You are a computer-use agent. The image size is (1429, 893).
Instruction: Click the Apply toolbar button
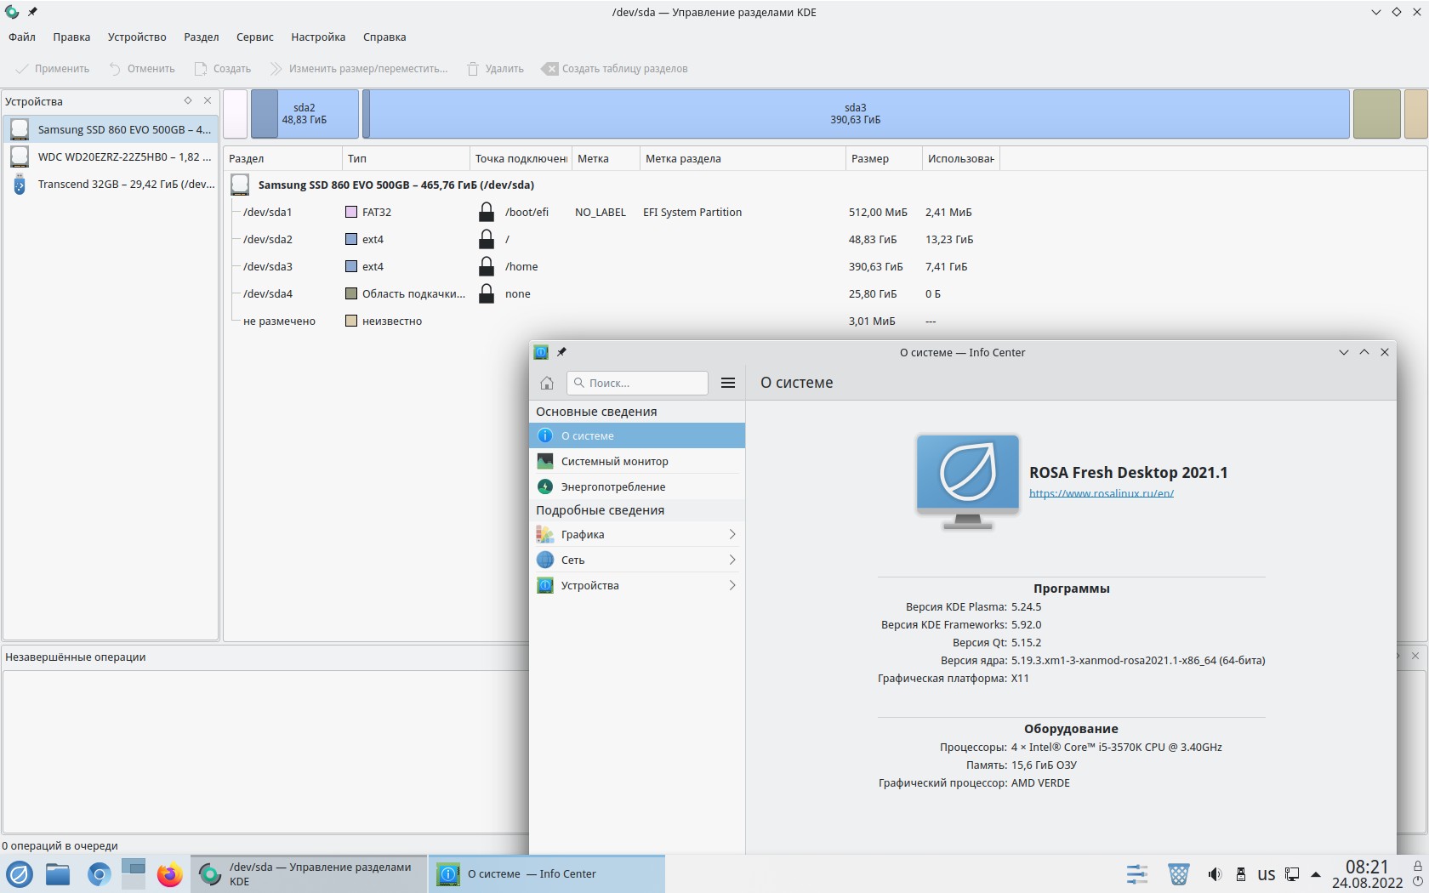53,69
